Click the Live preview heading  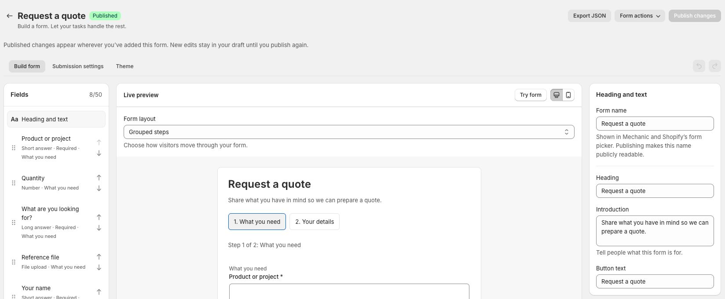coord(141,95)
